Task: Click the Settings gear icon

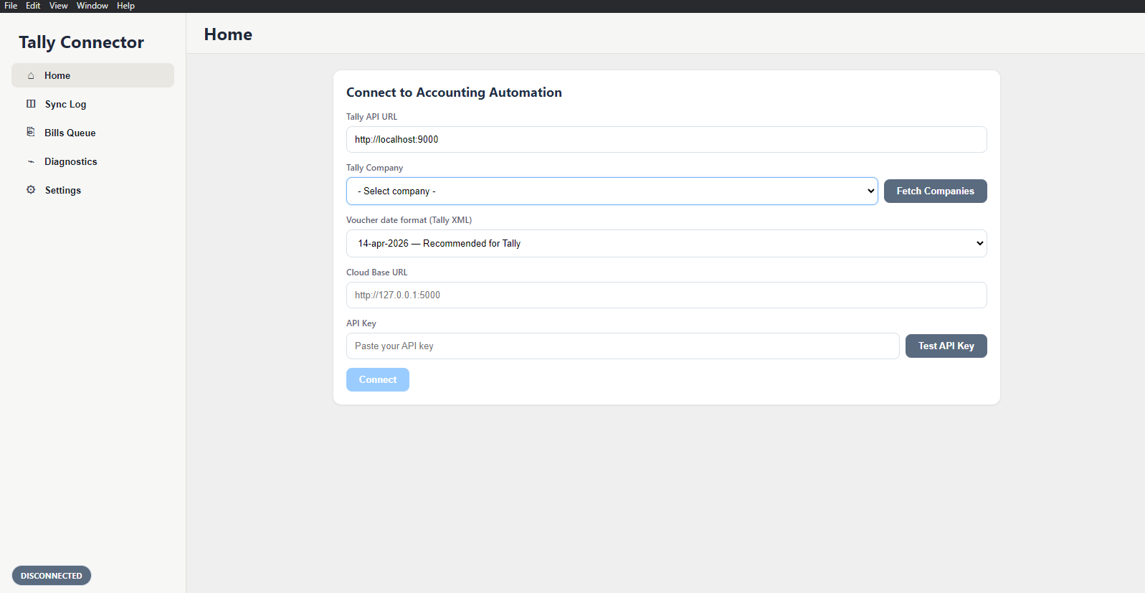Action: [31, 190]
